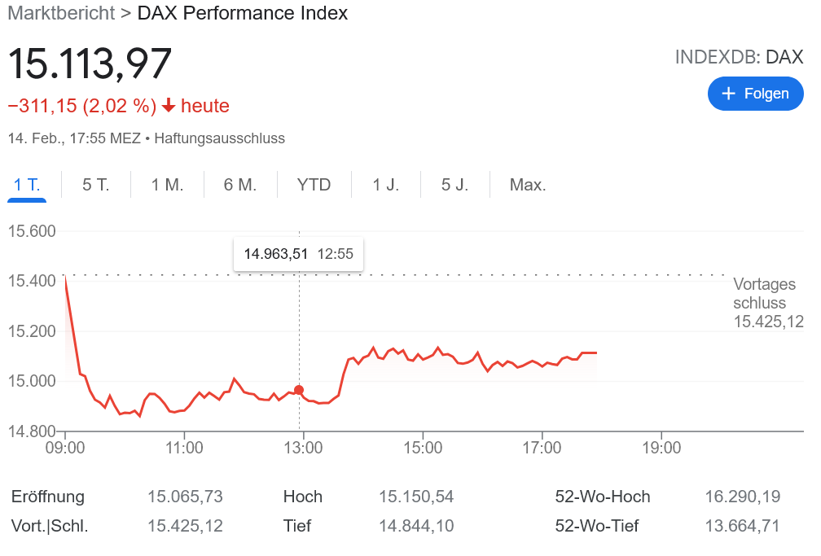This screenshot has height=556, width=821.
Task: Select the Max. time range tab
Action: (528, 185)
